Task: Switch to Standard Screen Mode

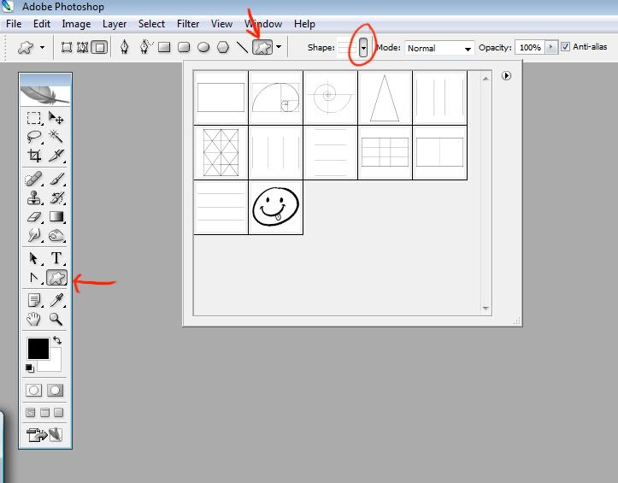Action: click(x=31, y=412)
